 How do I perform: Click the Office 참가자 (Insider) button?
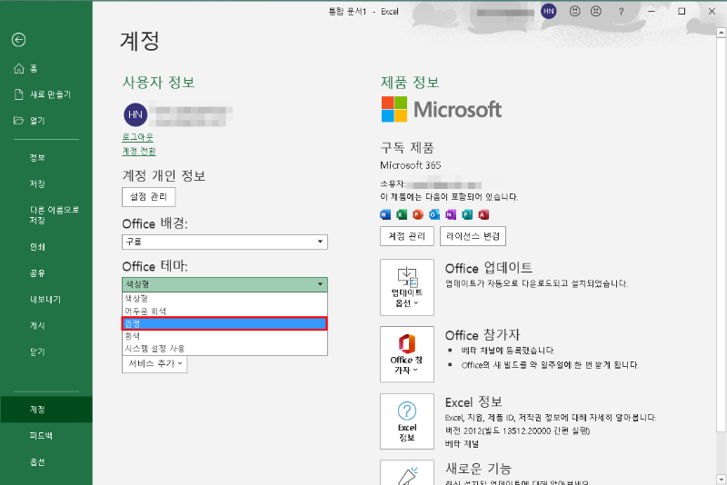[x=406, y=353]
